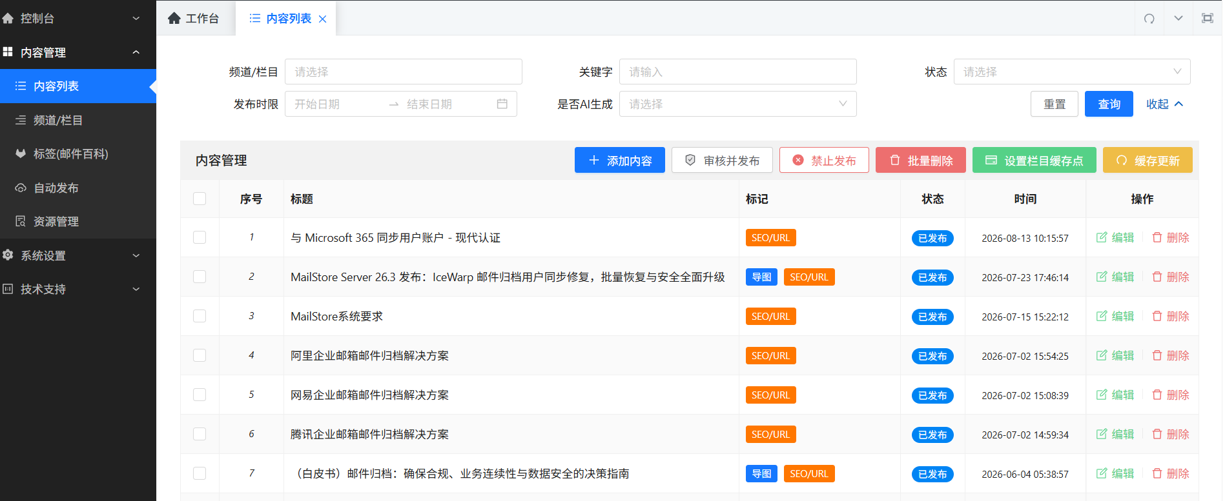The height and width of the screenshot is (501, 1225).
Task: Click the 关键字 input field
Action: click(738, 72)
